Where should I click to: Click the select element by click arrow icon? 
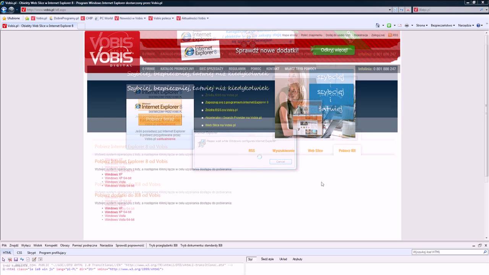tap(3, 259)
